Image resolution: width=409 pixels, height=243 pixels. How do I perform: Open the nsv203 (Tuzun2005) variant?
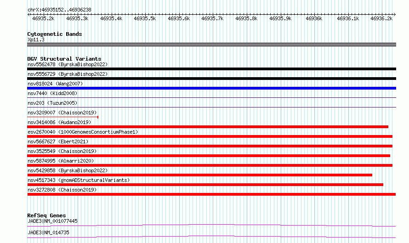(x=52, y=103)
